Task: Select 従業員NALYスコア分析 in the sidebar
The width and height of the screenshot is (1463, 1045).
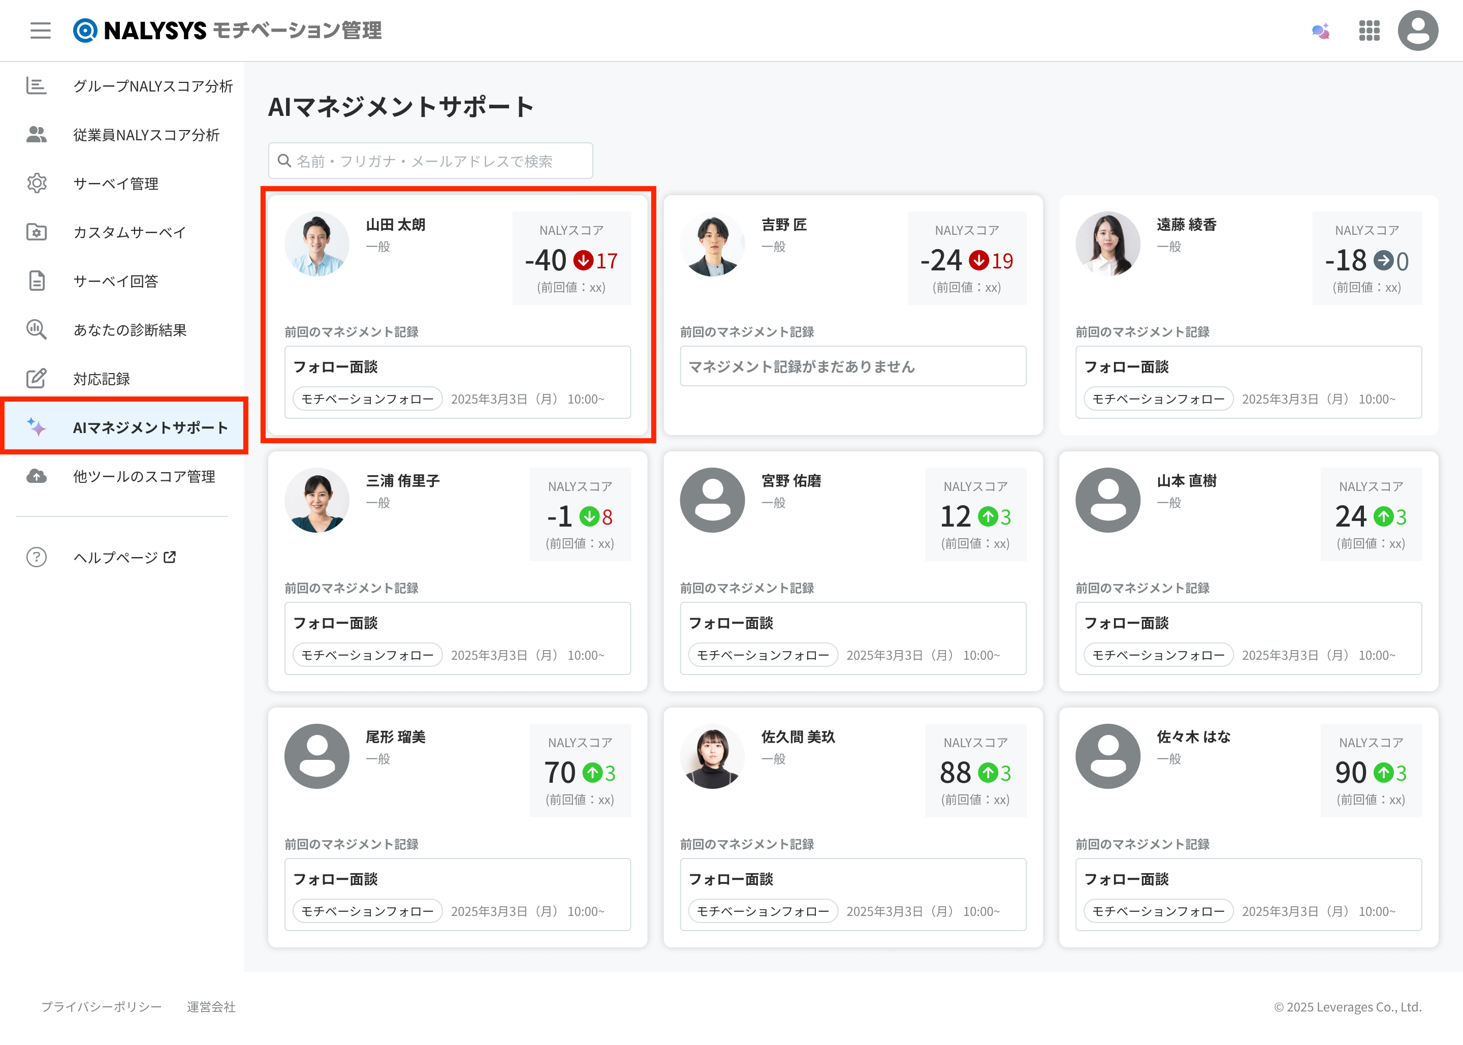Action: [146, 135]
